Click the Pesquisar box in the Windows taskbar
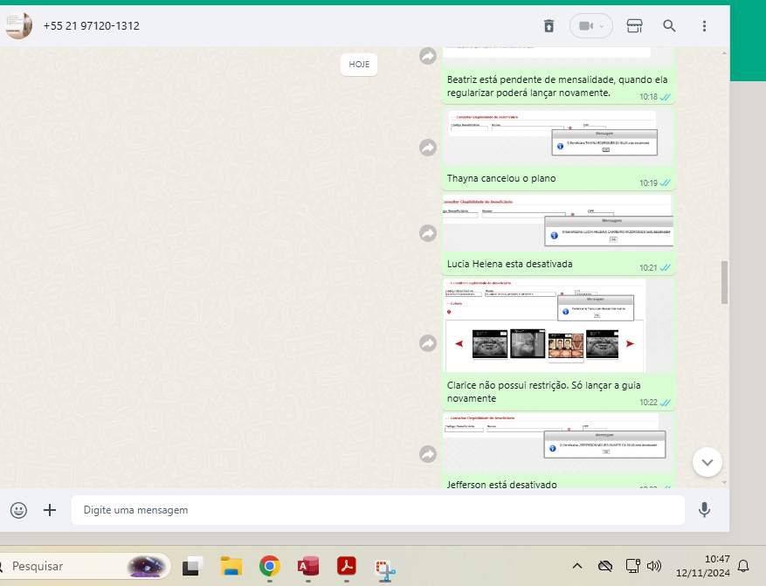This screenshot has height=586, width=766. coord(83,566)
